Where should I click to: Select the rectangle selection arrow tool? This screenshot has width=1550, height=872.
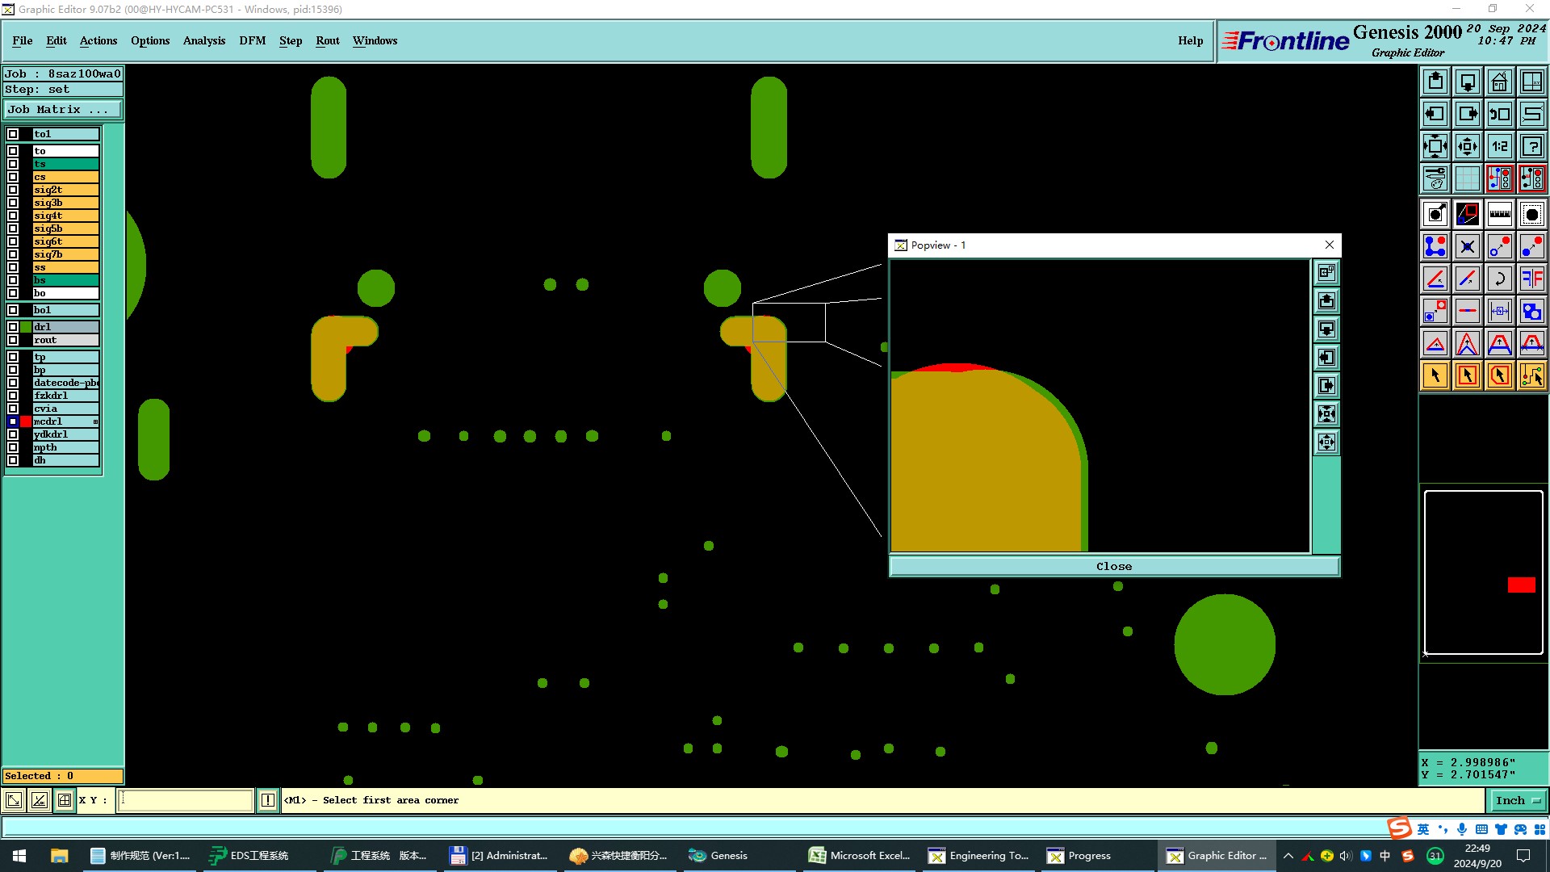[x=1467, y=375]
